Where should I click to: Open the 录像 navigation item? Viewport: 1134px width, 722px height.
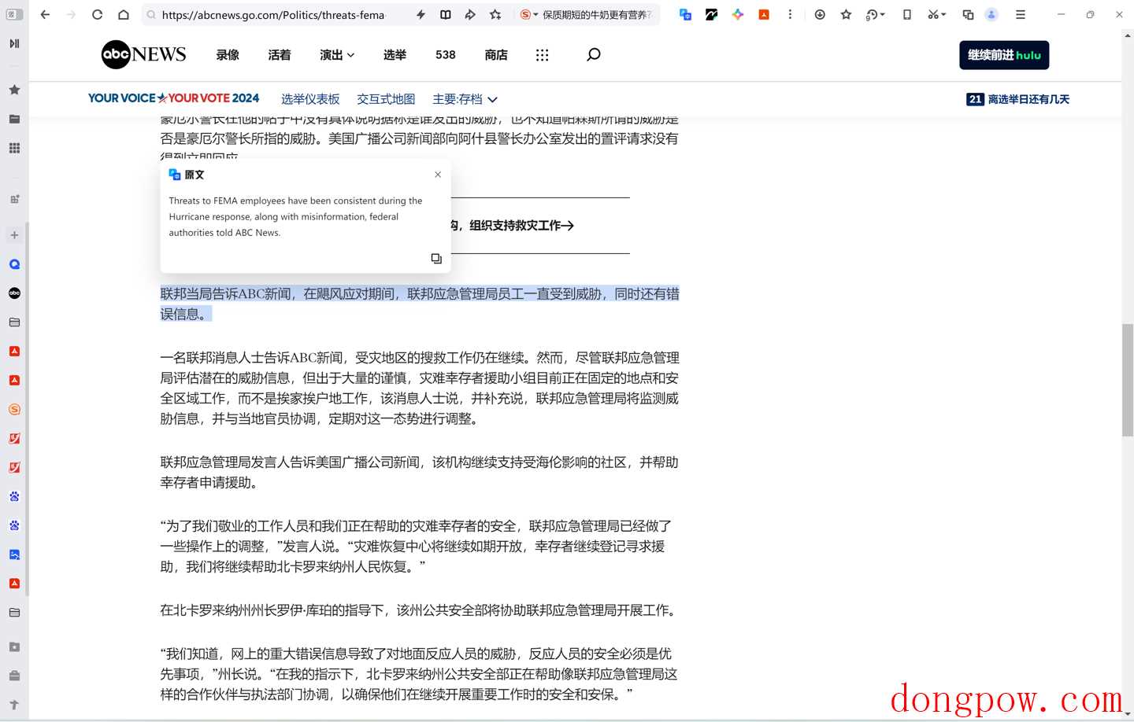(228, 55)
